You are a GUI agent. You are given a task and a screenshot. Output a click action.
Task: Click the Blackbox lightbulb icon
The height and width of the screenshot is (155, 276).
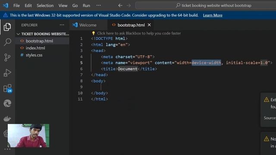[93, 33]
